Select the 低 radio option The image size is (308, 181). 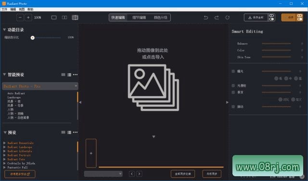276,79
